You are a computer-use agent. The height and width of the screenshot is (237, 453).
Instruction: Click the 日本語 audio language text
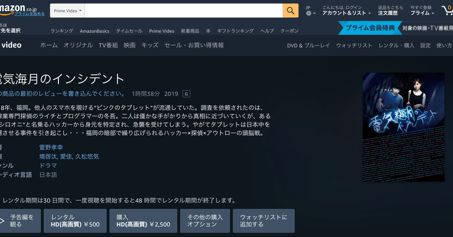48,175
